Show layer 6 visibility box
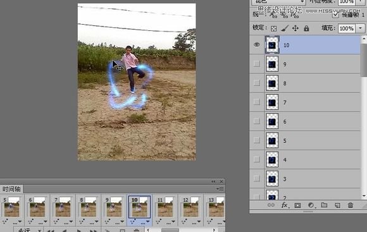The width and height of the screenshot is (367, 232). [x=257, y=121]
